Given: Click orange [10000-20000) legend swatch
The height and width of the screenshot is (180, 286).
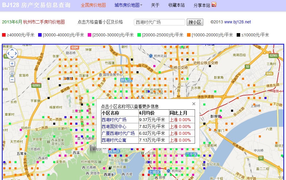Looking at the screenshot, I should click(x=189, y=35).
